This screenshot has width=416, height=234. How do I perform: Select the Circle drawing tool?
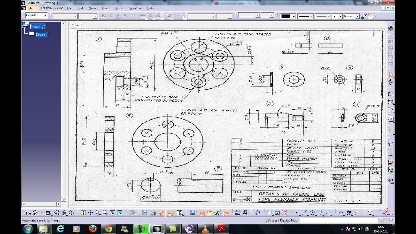tap(312, 213)
